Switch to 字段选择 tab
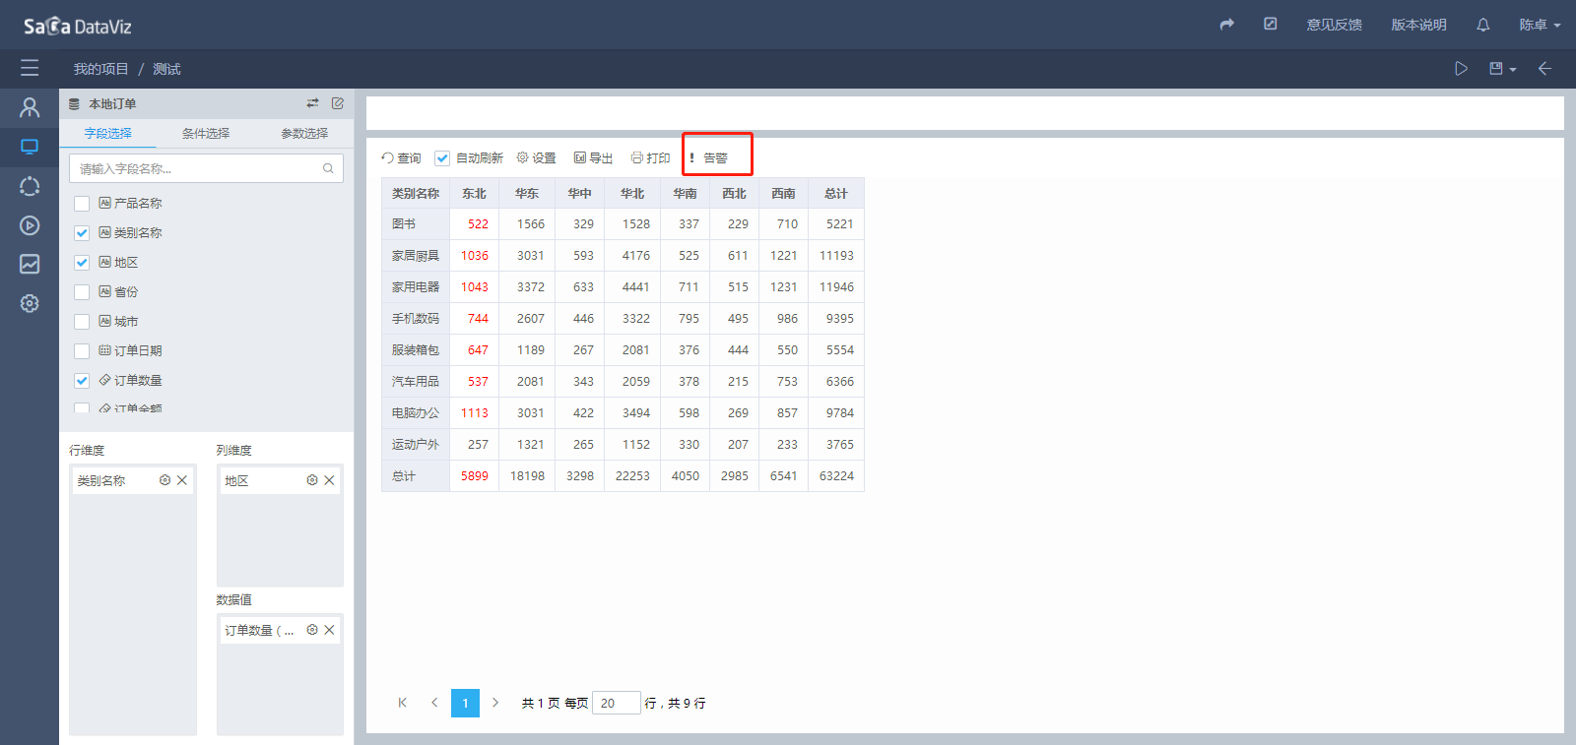Viewport: 1576px width, 745px height. [107, 133]
